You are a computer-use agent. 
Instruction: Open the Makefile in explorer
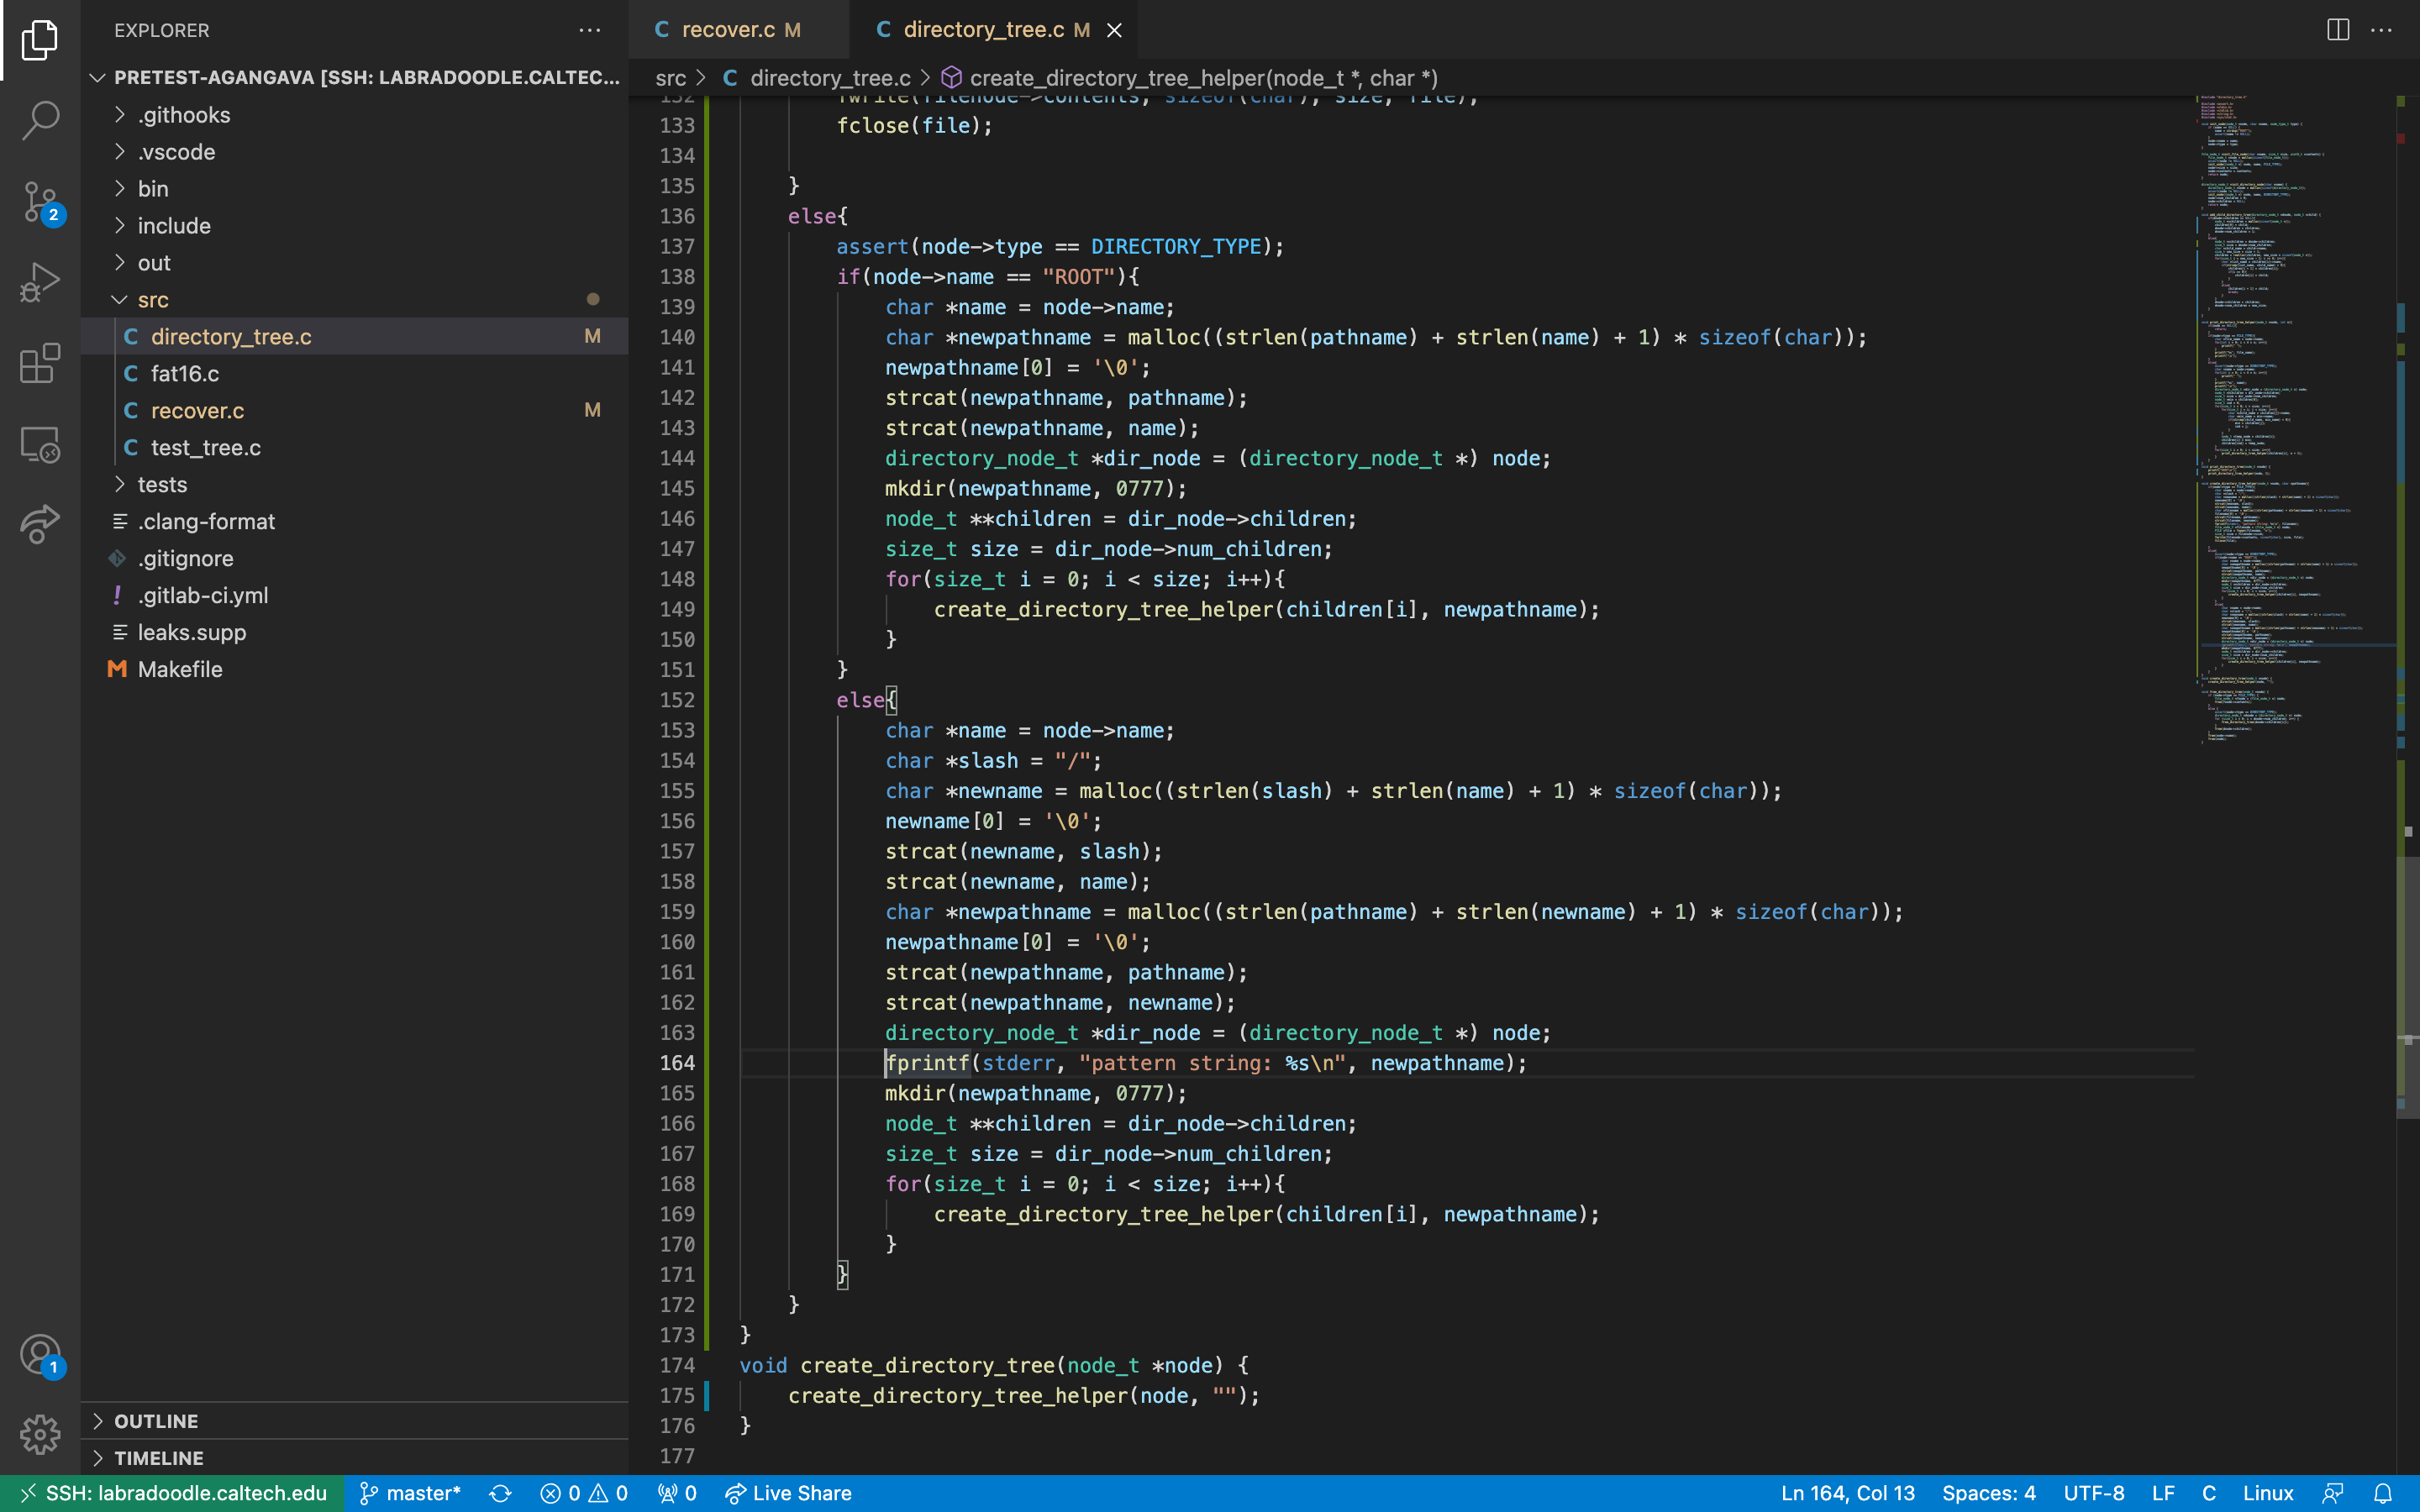click(x=180, y=669)
